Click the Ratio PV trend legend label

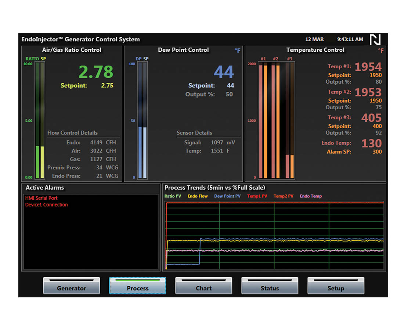pyautogui.click(x=173, y=196)
